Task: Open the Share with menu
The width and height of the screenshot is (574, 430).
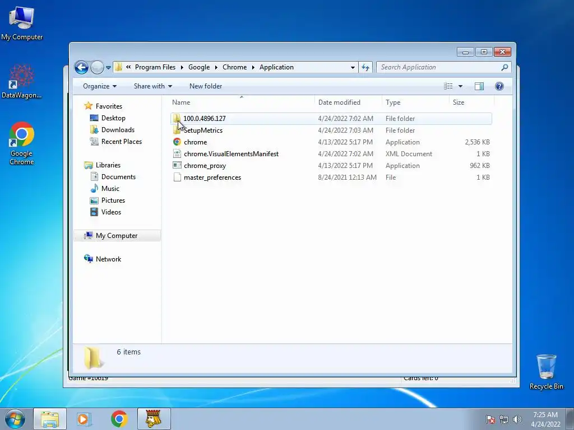Action: point(153,86)
